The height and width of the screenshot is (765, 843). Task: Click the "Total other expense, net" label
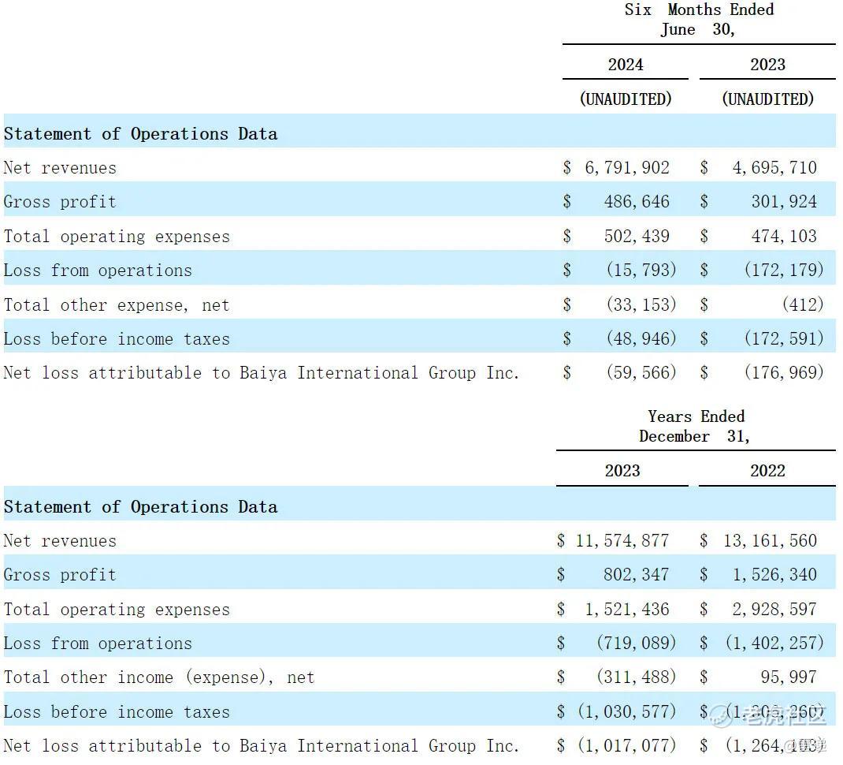point(117,305)
